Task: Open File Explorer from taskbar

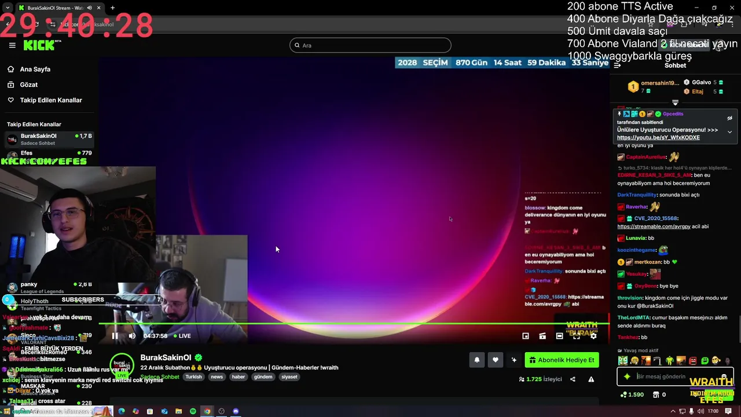Action: click(178, 411)
